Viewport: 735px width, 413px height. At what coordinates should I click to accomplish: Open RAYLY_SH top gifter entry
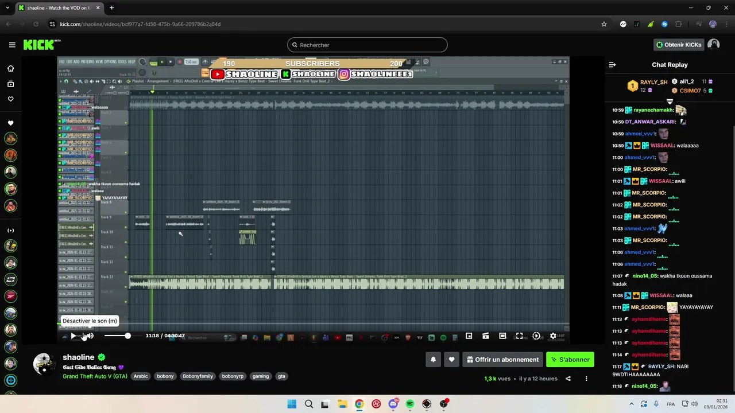point(647,86)
